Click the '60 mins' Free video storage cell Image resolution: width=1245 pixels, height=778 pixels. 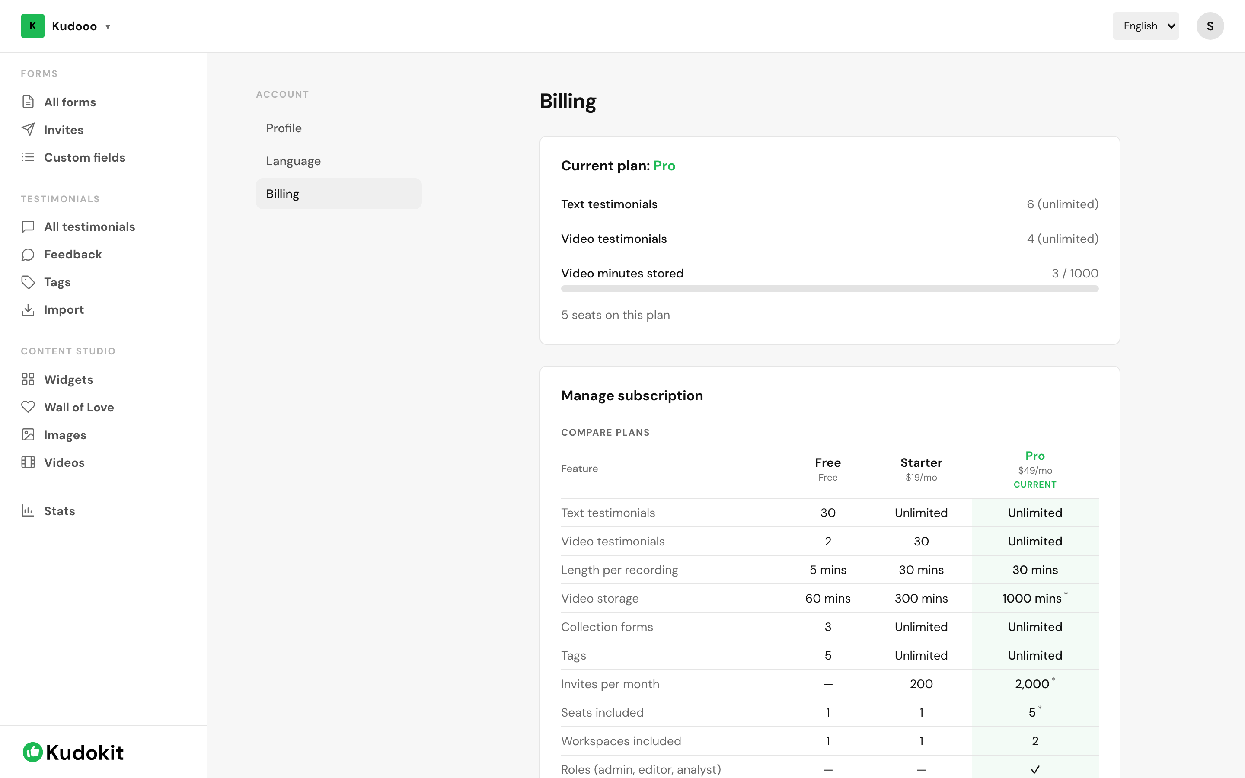point(828,599)
